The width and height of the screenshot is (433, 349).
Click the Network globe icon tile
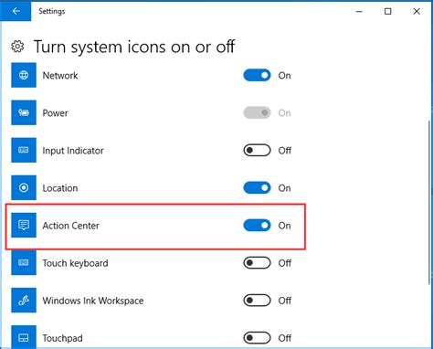(x=24, y=75)
